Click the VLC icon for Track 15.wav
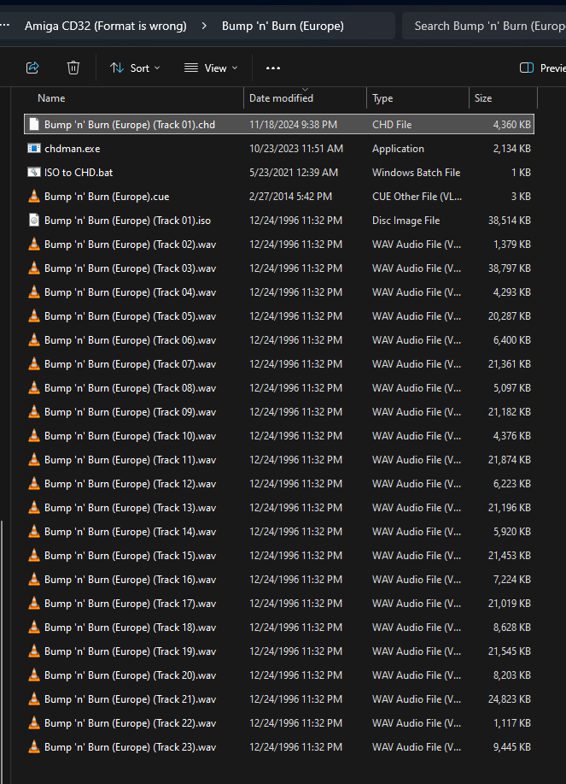 [x=34, y=556]
